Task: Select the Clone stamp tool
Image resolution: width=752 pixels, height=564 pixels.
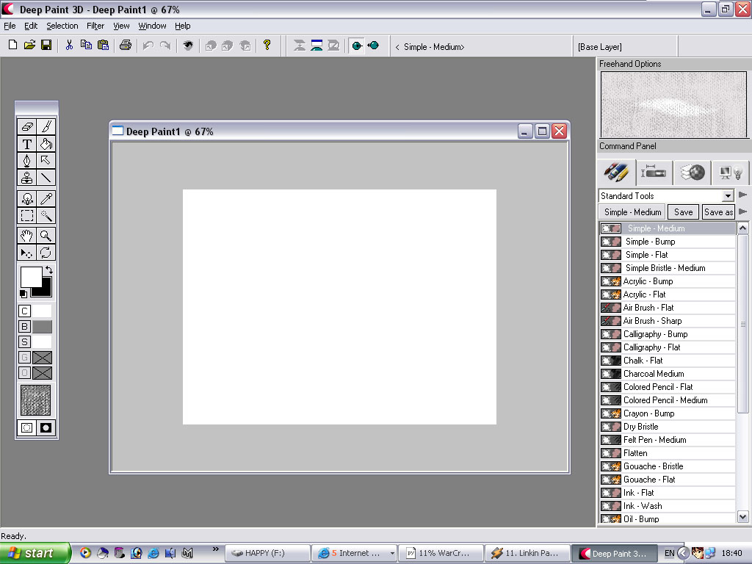Action: [x=27, y=178]
